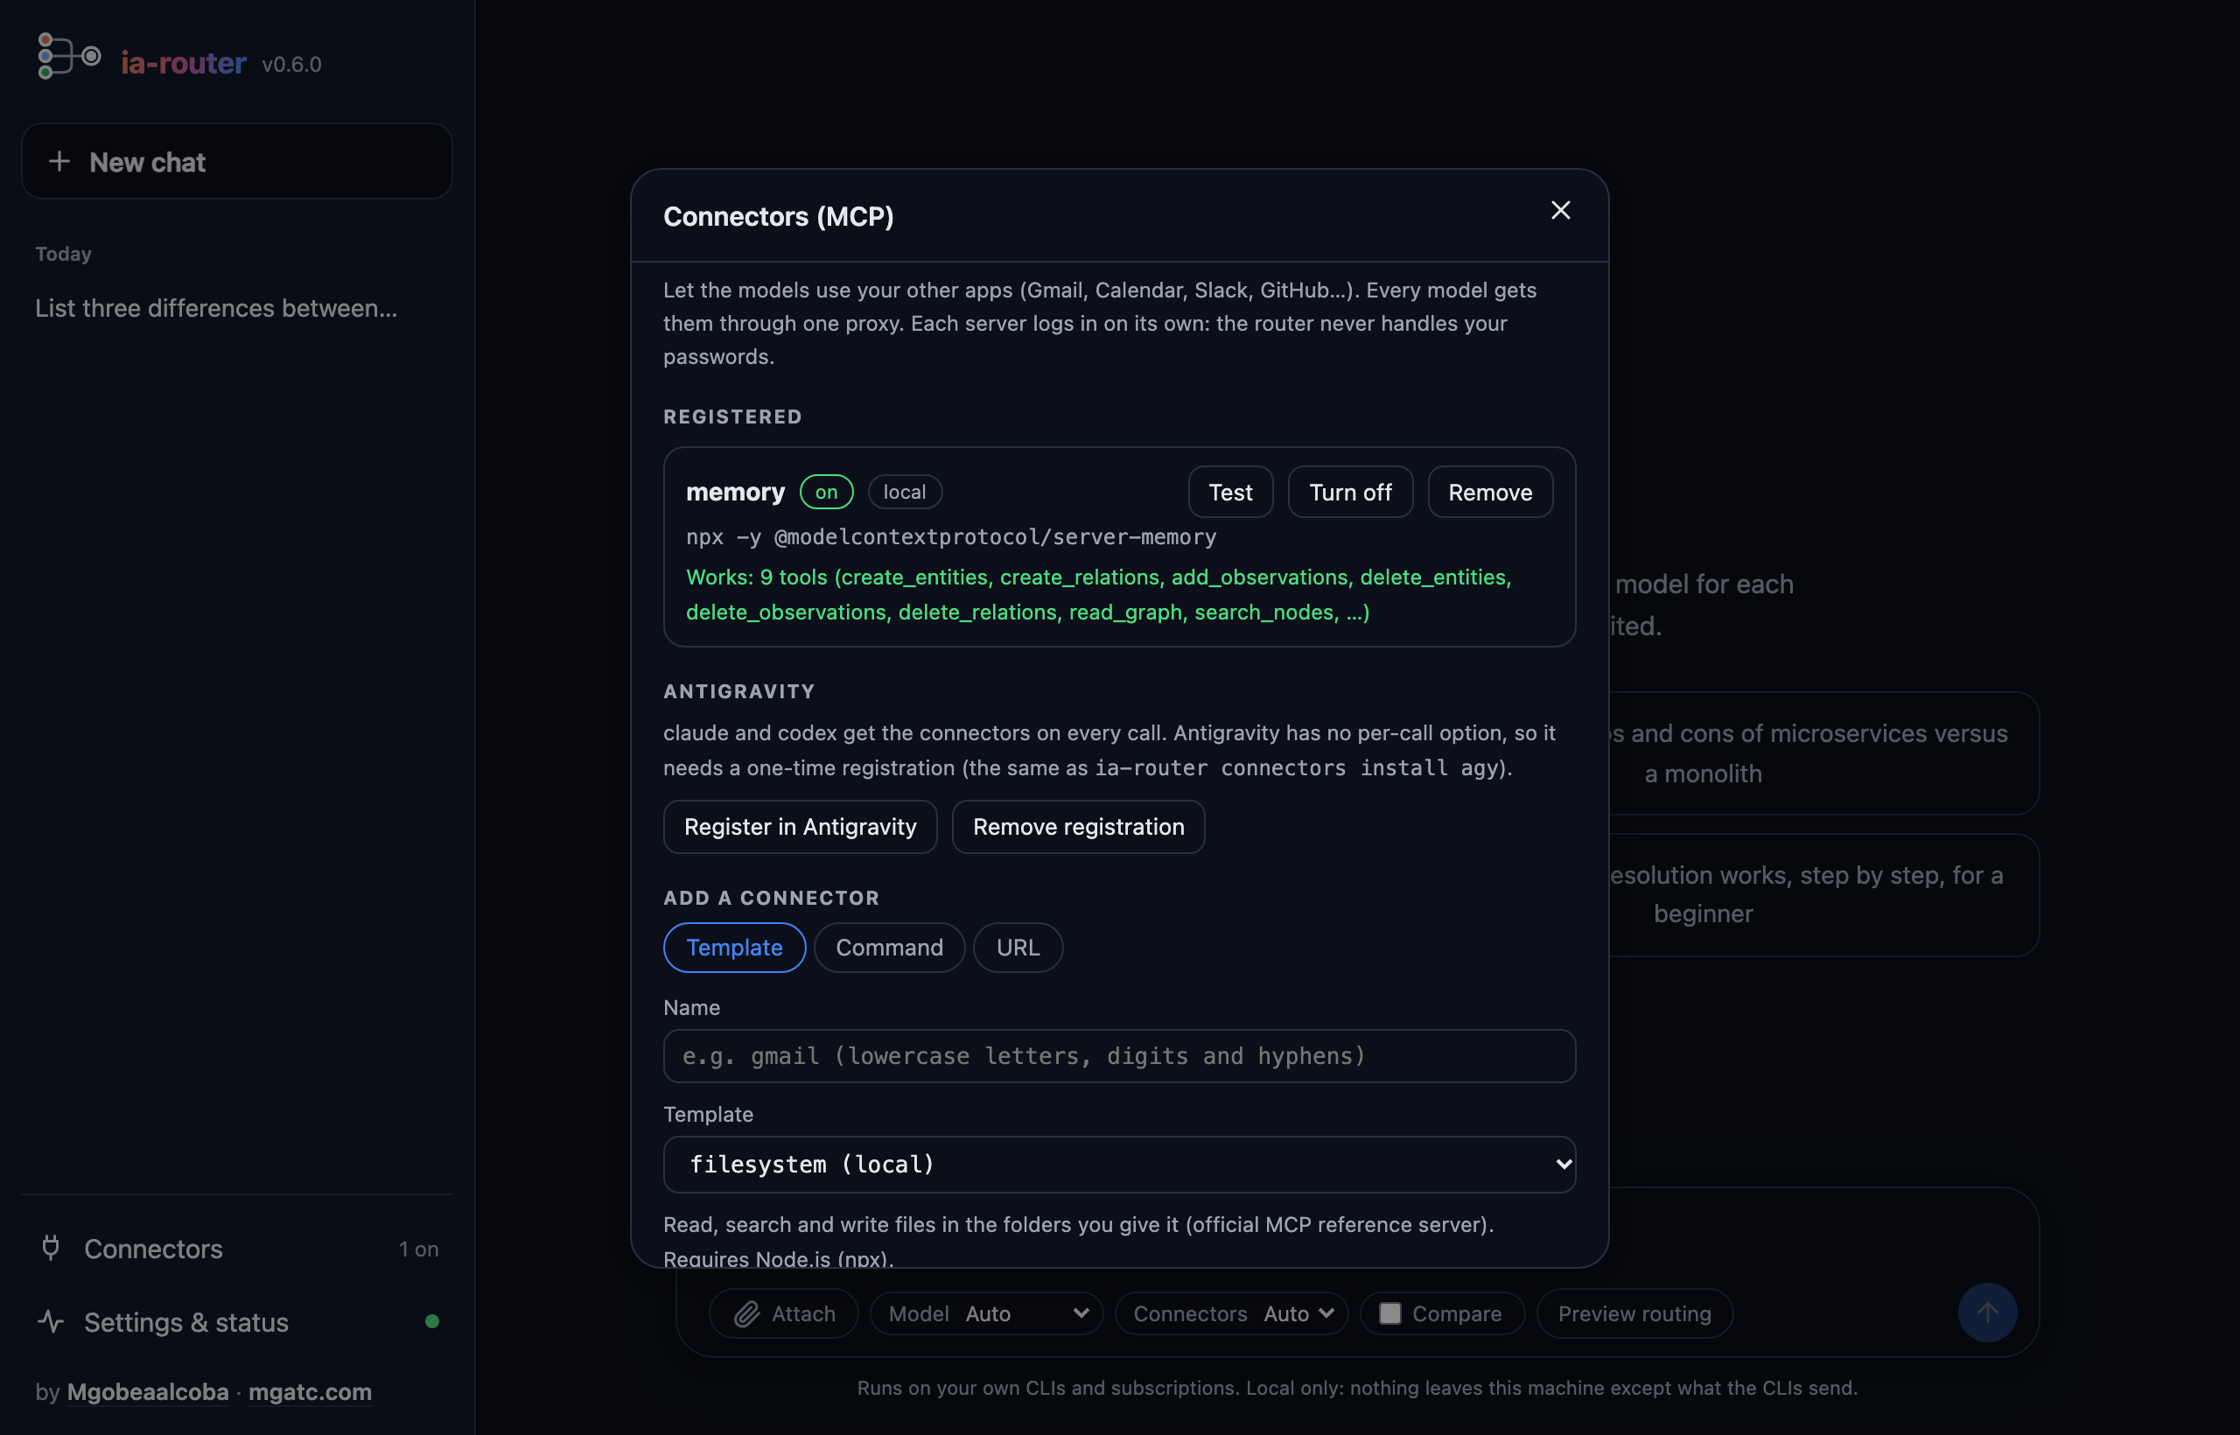
Task: Click Register in Antigravity
Action: [801, 827]
